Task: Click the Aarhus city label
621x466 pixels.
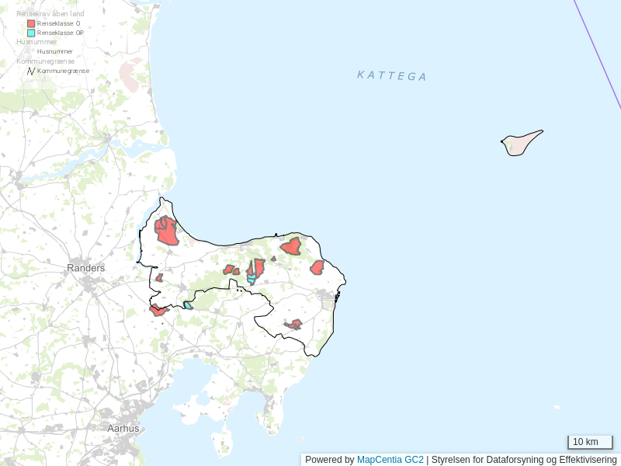Action: click(x=123, y=428)
